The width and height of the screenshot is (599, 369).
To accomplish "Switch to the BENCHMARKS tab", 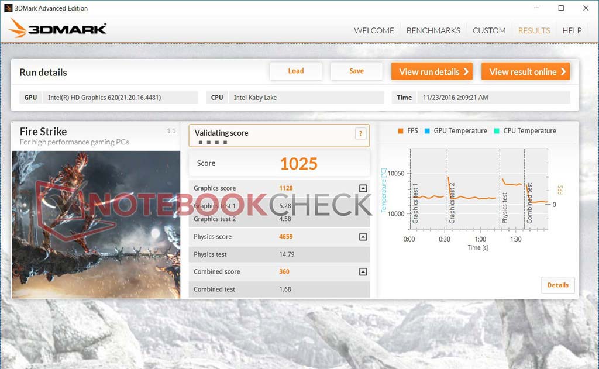I will pyautogui.click(x=433, y=30).
